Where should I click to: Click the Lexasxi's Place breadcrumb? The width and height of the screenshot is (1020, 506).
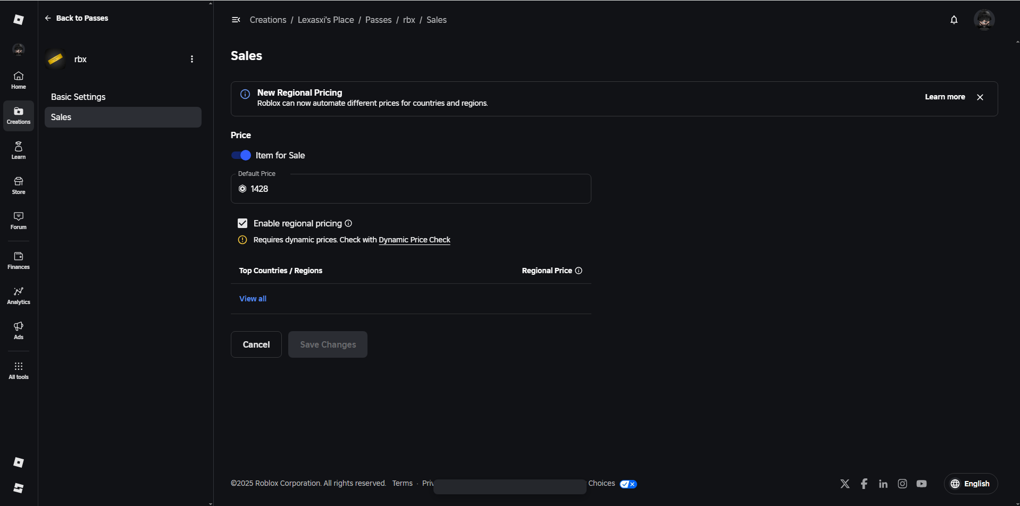(325, 20)
